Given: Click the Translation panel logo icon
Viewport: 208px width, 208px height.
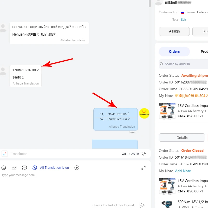Looking at the screenshot, I should click(x=5, y=154).
